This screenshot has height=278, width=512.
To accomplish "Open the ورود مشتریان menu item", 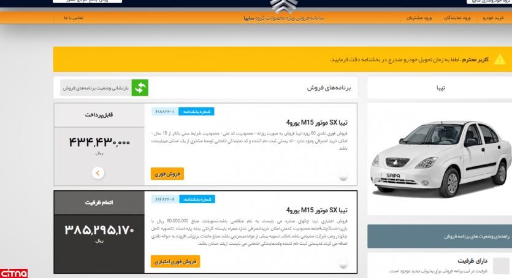I will pyautogui.click(x=419, y=18).
